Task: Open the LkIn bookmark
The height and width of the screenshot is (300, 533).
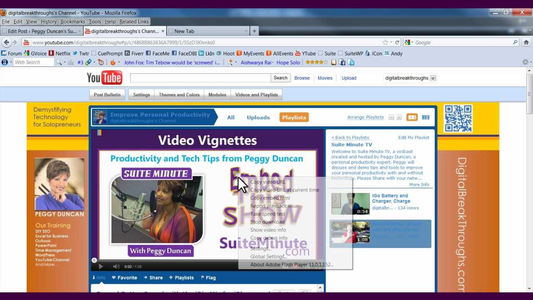Action: pos(207,53)
